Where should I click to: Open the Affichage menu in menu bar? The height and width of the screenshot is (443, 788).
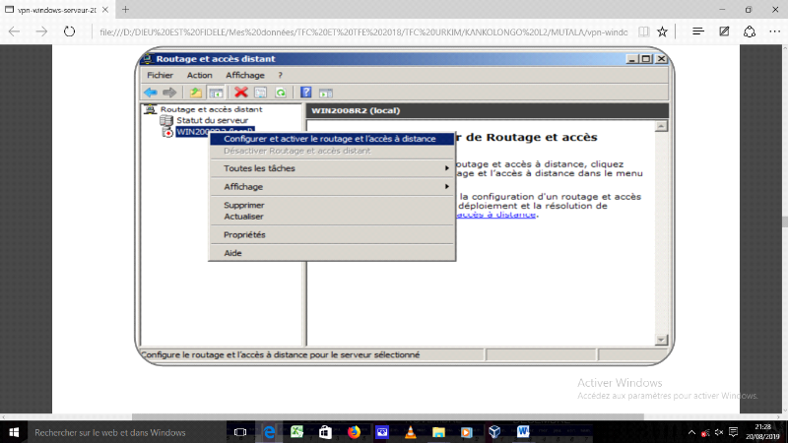[244, 75]
